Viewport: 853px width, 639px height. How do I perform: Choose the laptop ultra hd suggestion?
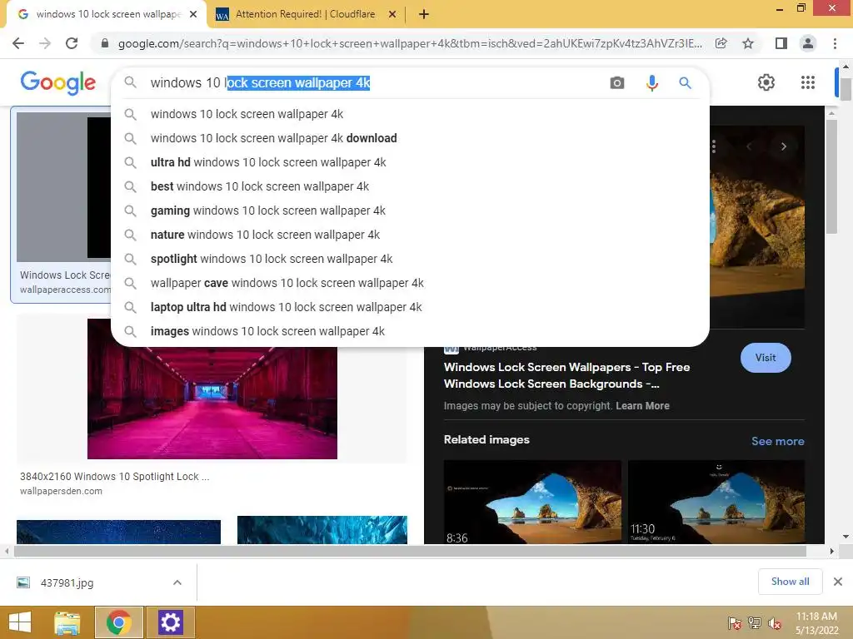410,307
